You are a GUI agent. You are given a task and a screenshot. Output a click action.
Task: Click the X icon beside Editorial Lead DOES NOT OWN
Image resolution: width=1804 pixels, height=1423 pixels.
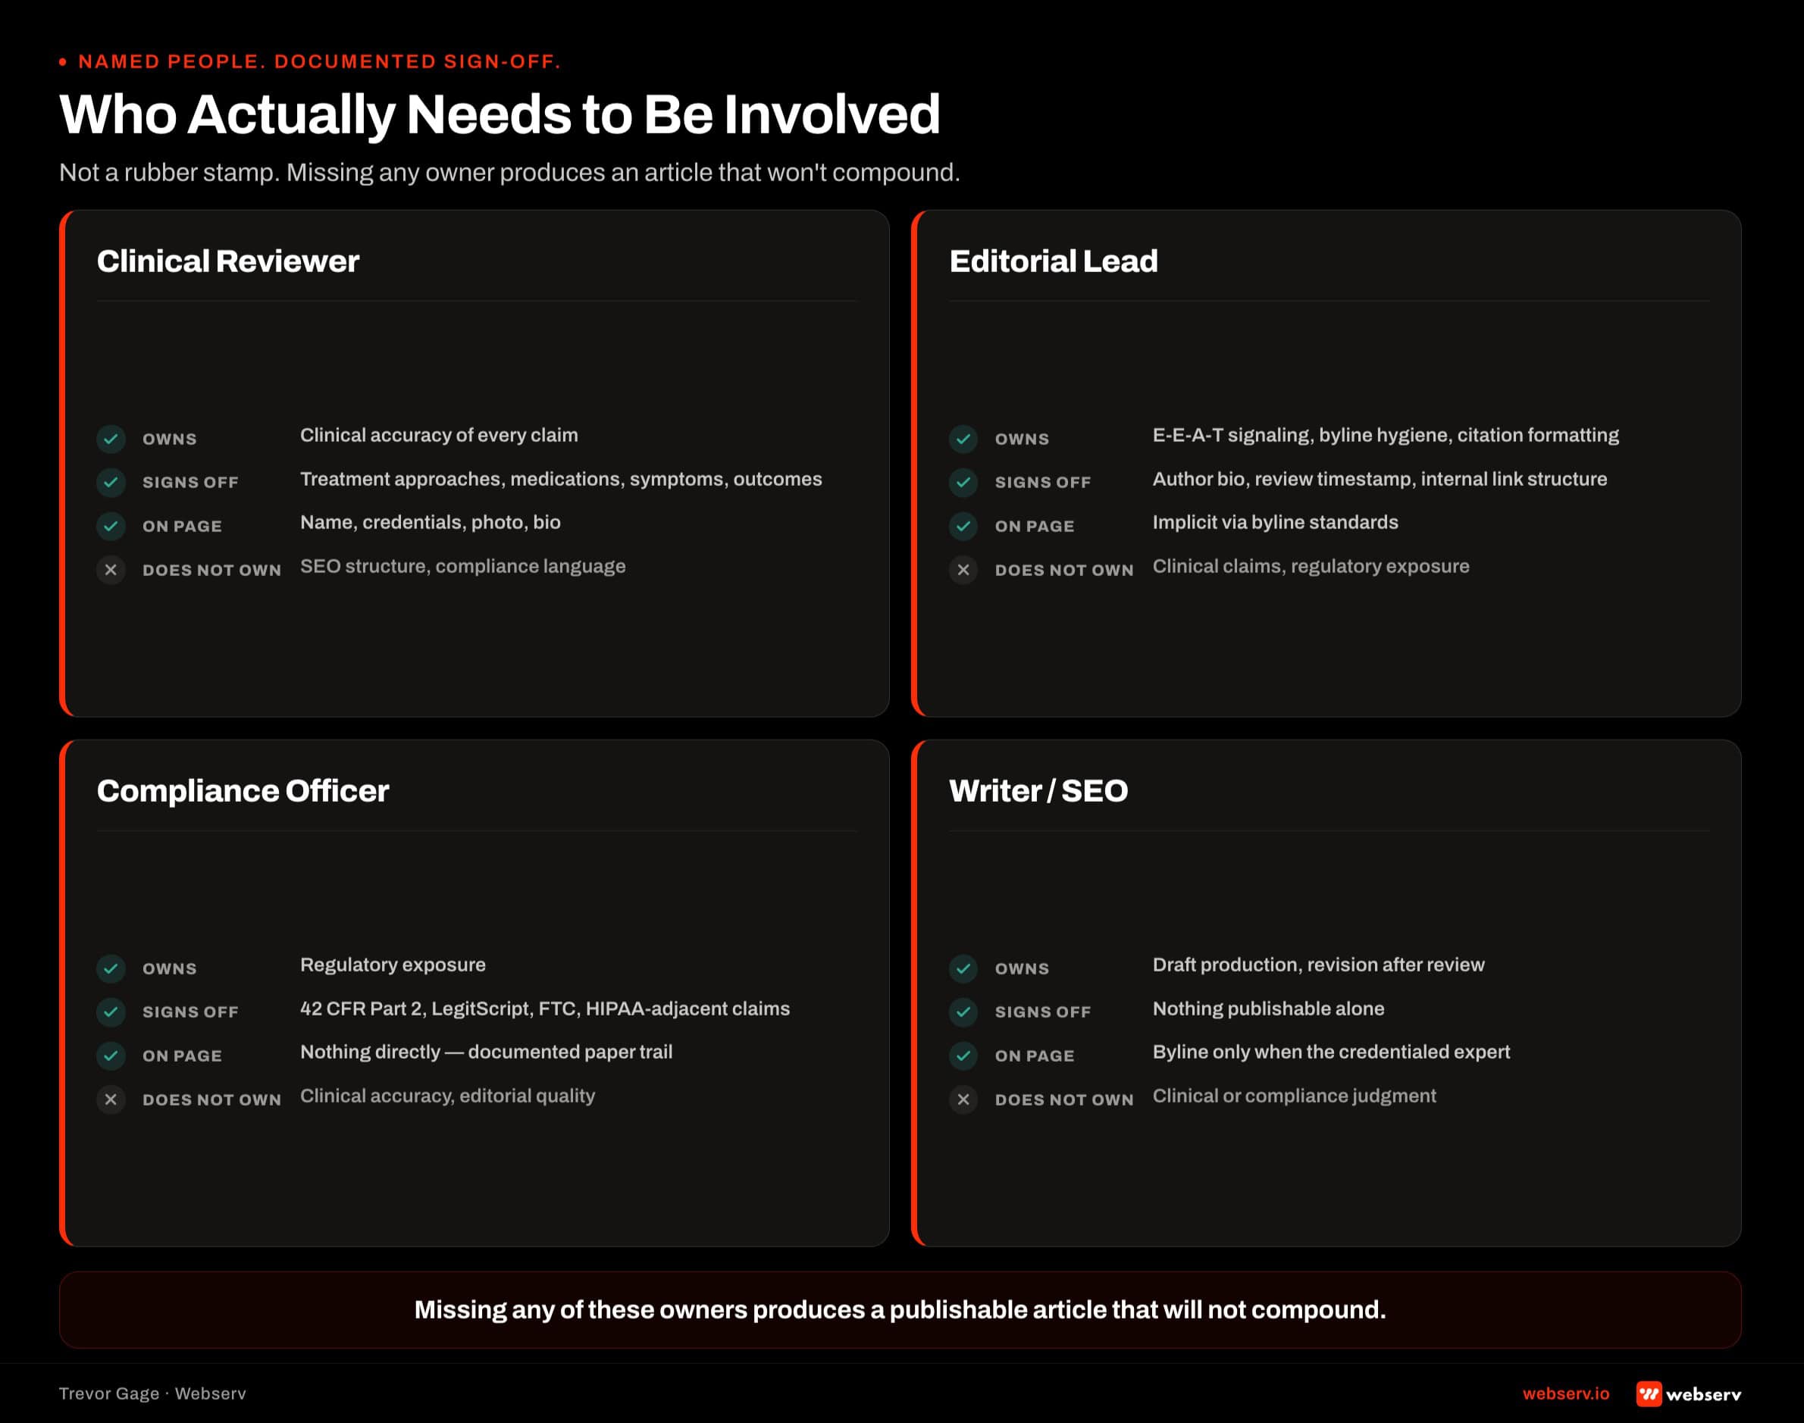[963, 570]
